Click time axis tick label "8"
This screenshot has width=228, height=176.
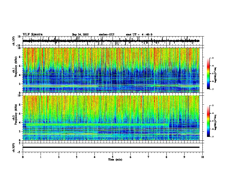(166, 157)
